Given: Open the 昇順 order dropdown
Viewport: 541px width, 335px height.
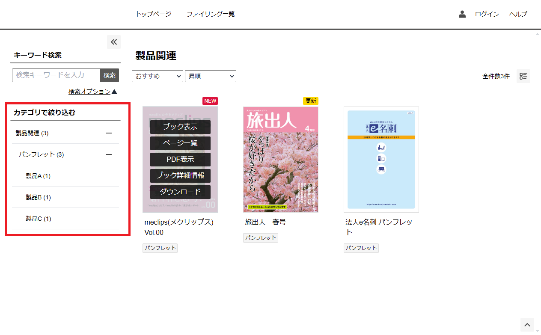Looking at the screenshot, I should point(210,76).
